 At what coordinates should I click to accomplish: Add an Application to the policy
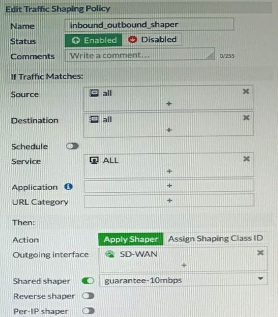(x=169, y=186)
